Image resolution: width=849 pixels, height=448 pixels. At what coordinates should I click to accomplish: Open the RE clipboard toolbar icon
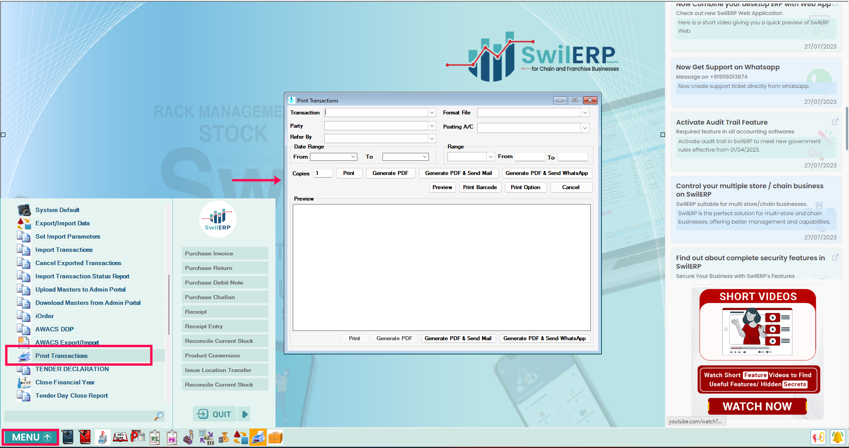pos(155,437)
